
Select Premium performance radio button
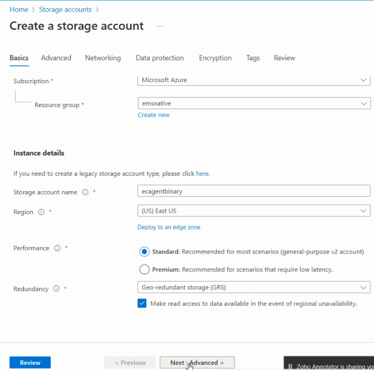click(144, 270)
